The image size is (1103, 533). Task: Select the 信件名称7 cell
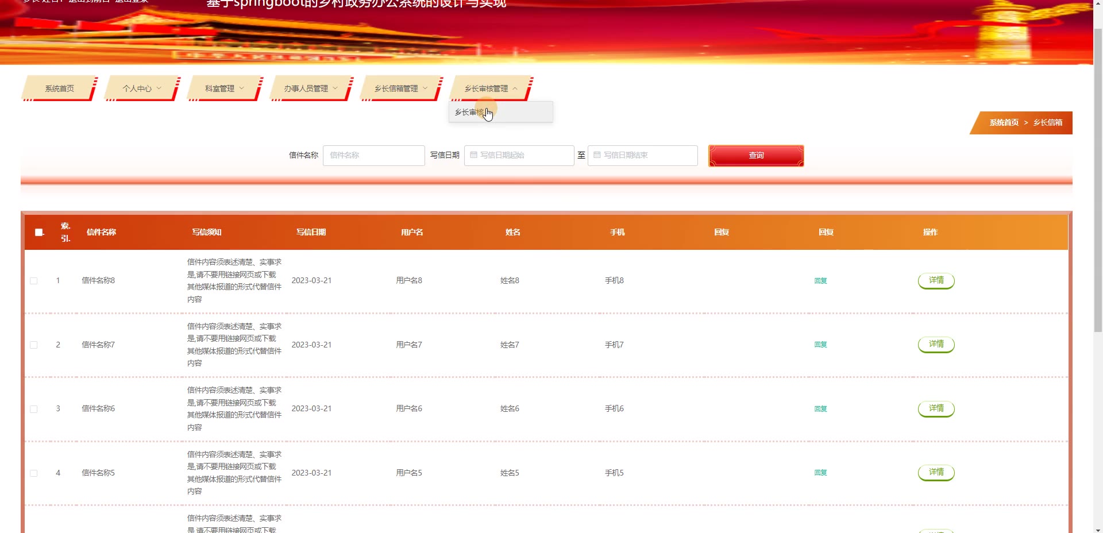98,345
